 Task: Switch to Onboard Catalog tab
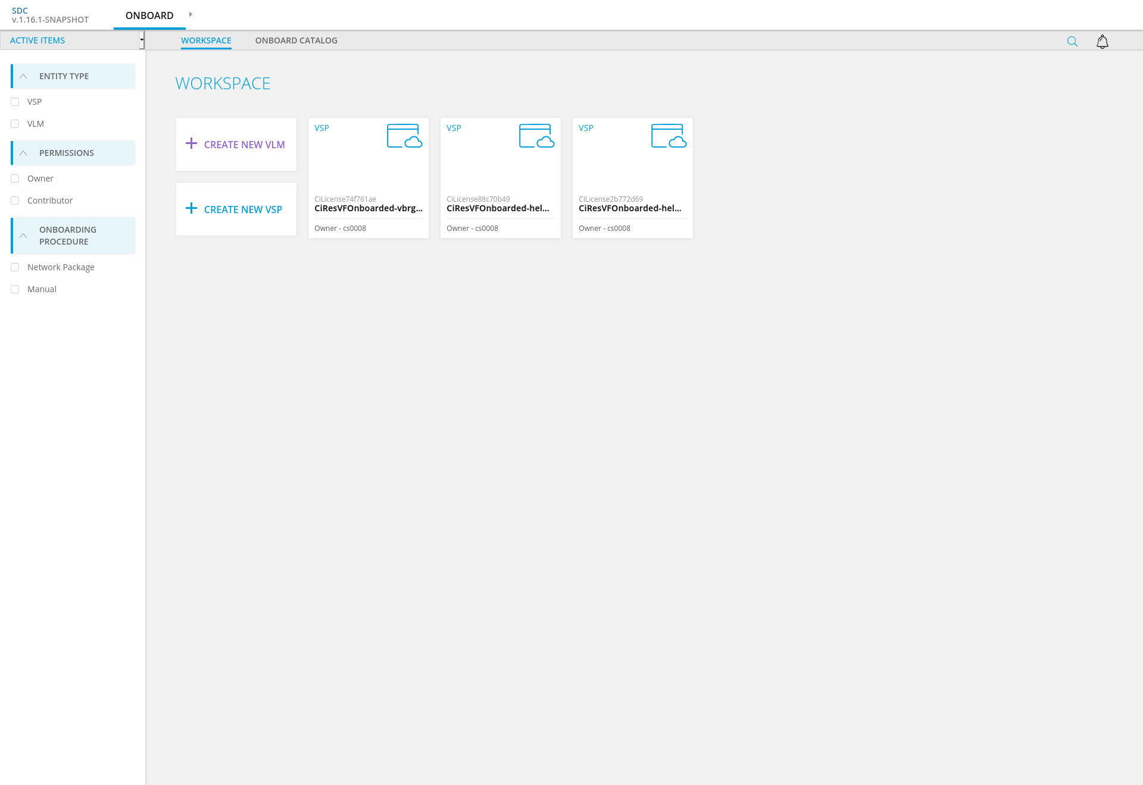tap(296, 40)
